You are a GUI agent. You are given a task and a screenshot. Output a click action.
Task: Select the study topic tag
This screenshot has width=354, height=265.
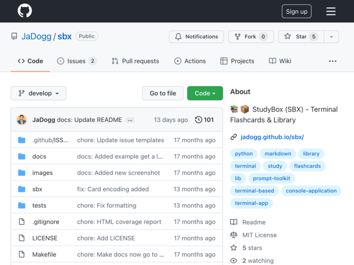coord(275,166)
